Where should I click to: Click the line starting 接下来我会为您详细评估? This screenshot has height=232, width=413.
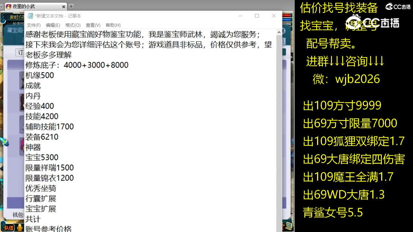pos(149,45)
